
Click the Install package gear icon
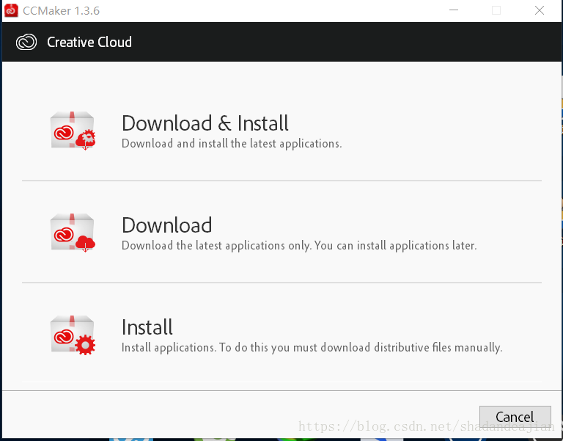coord(73,335)
